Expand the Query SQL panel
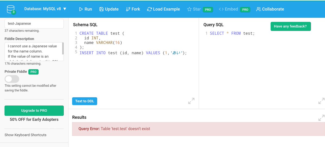 pos(321,101)
